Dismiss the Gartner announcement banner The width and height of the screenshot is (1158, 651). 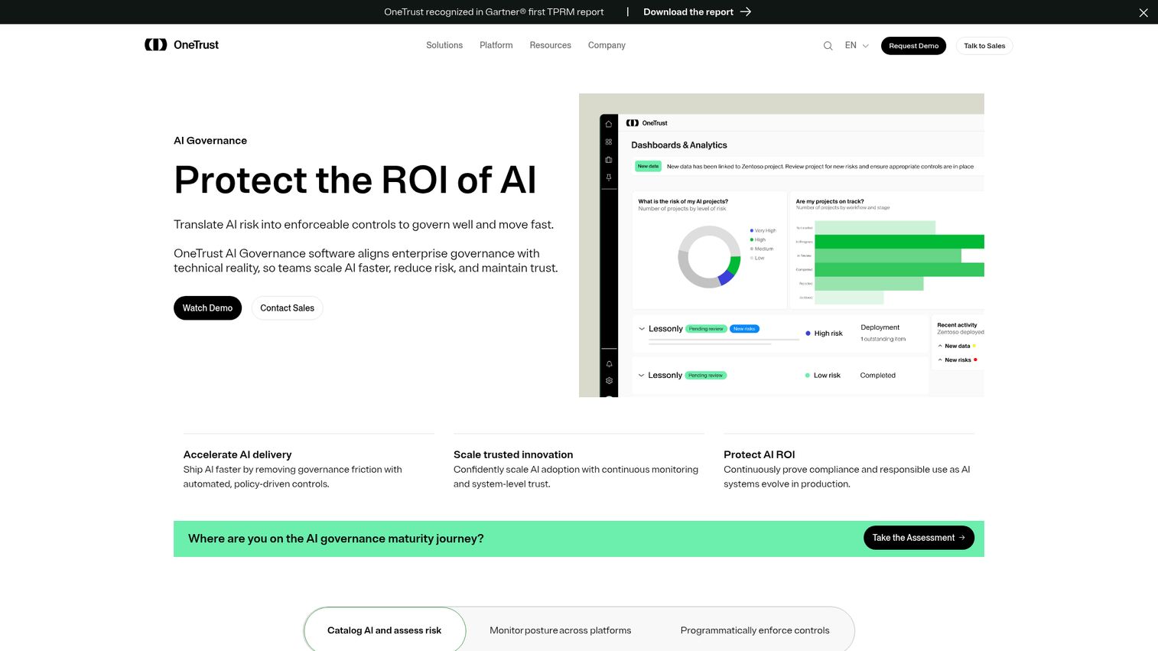[1143, 12]
